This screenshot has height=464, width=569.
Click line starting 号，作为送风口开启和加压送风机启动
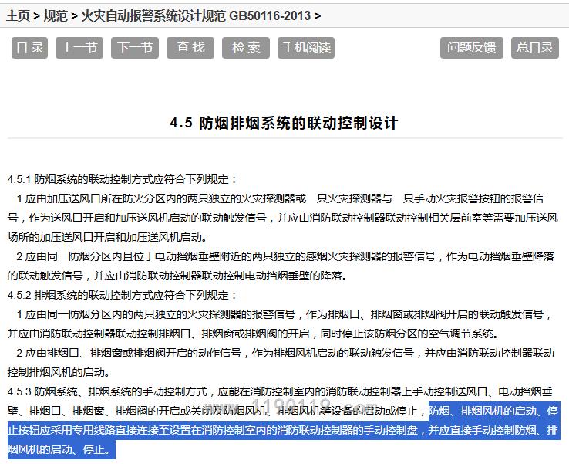(x=282, y=218)
